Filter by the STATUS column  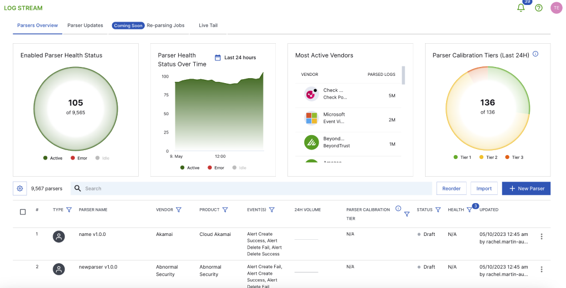pos(438,210)
